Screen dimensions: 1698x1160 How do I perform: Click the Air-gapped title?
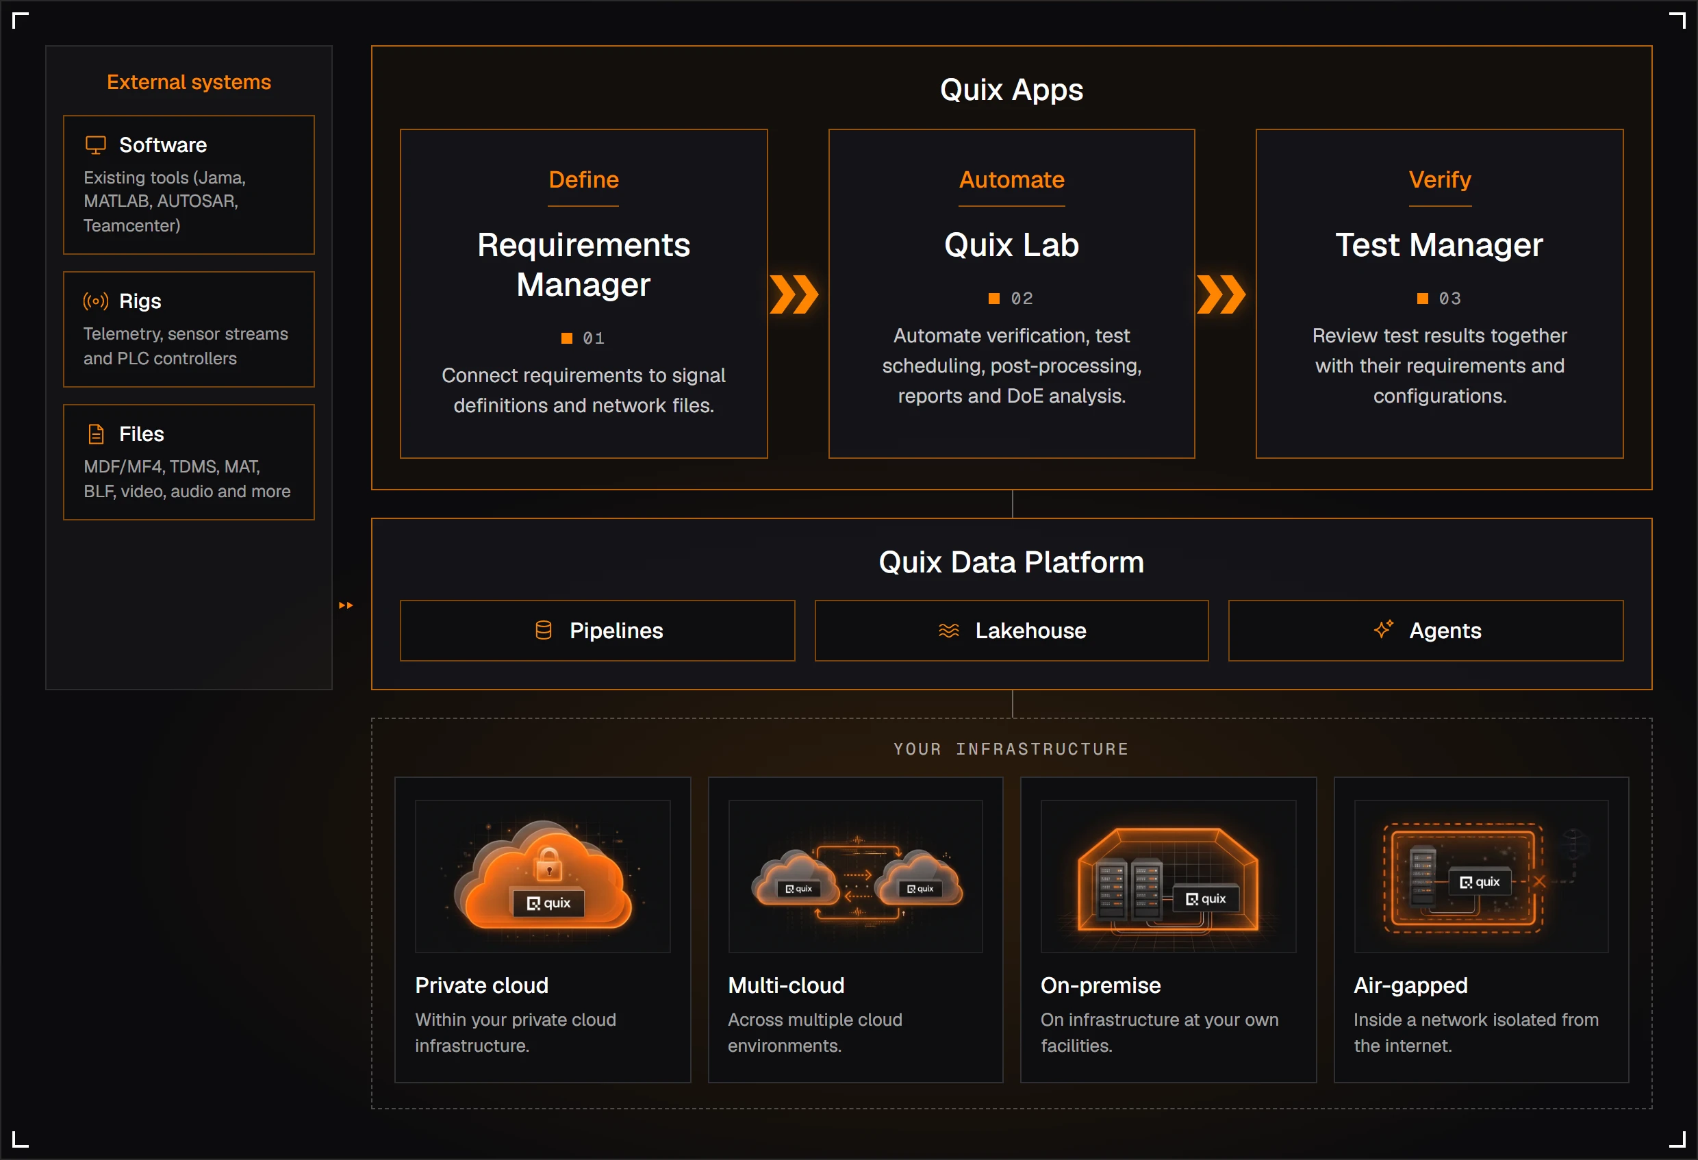tap(1410, 985)
